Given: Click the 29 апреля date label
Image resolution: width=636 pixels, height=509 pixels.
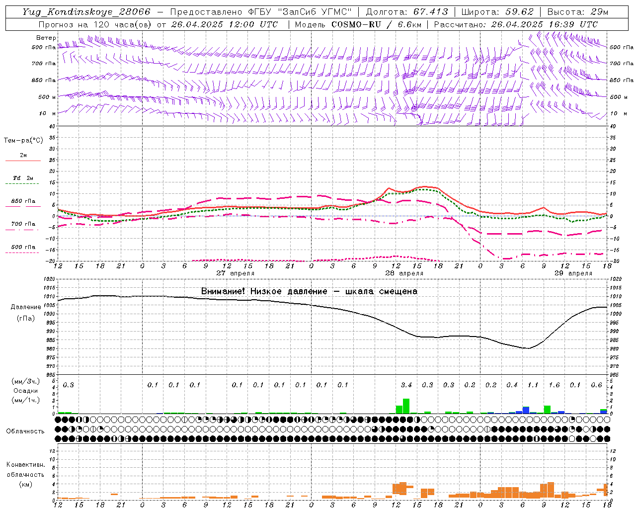Looking at the screenshot, I should [573, 273].
